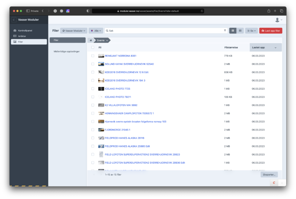Click the Last opp filer button
Image resolution: width=296 pixels, height=199 pixels.
[x=270, y=31]
